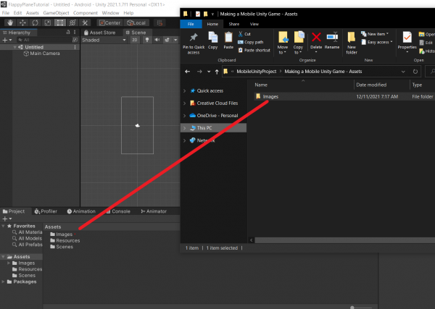The width and height of the screenshot is (435, 309).
Task: Select the Hand tool in Unity toolbar
Action: (x=10, y=22)
